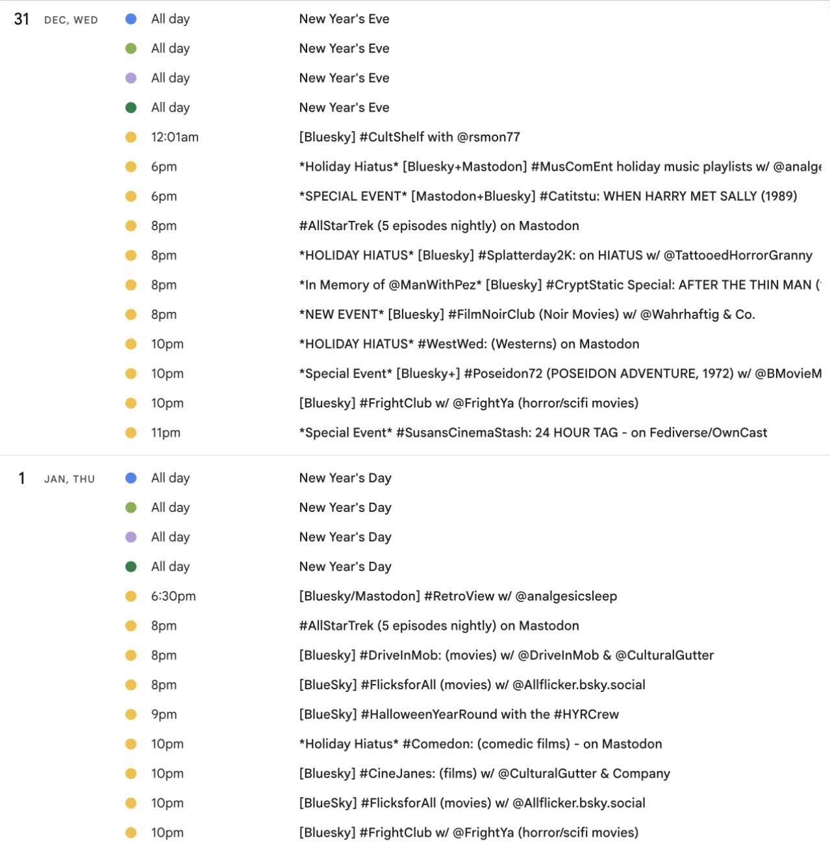This screenshot has height=855, width=830.
Task: Click yellow dot beside #MusComEnt holiday playlists event
Action: click(x=131, y=167)
